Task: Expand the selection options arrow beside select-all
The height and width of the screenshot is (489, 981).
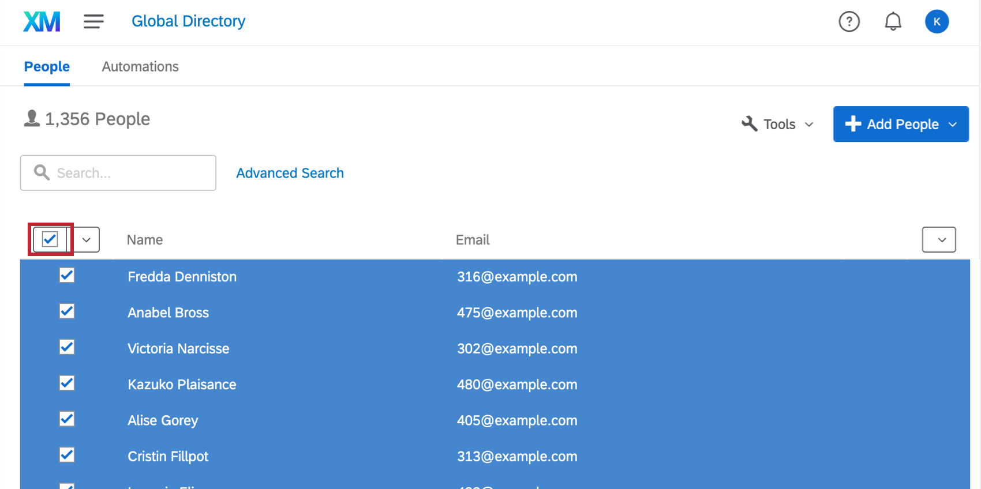Action: tap(87, 240)
